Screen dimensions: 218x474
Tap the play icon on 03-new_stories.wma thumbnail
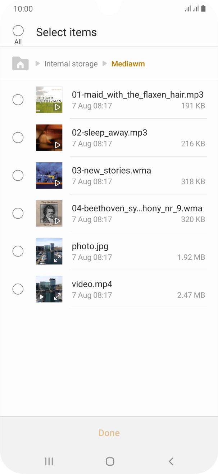click(57, 183)
